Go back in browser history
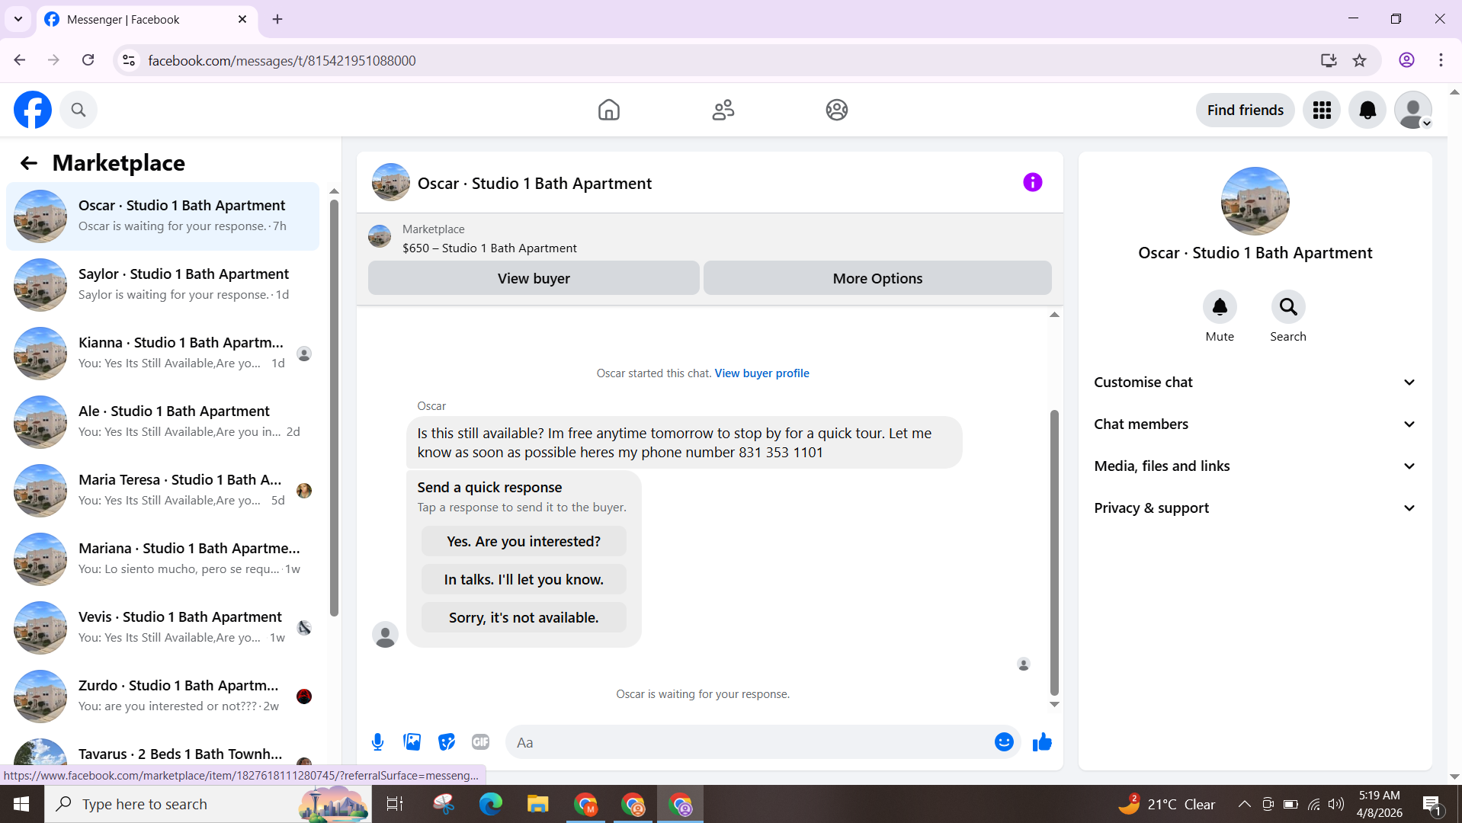 pos(20,60)
